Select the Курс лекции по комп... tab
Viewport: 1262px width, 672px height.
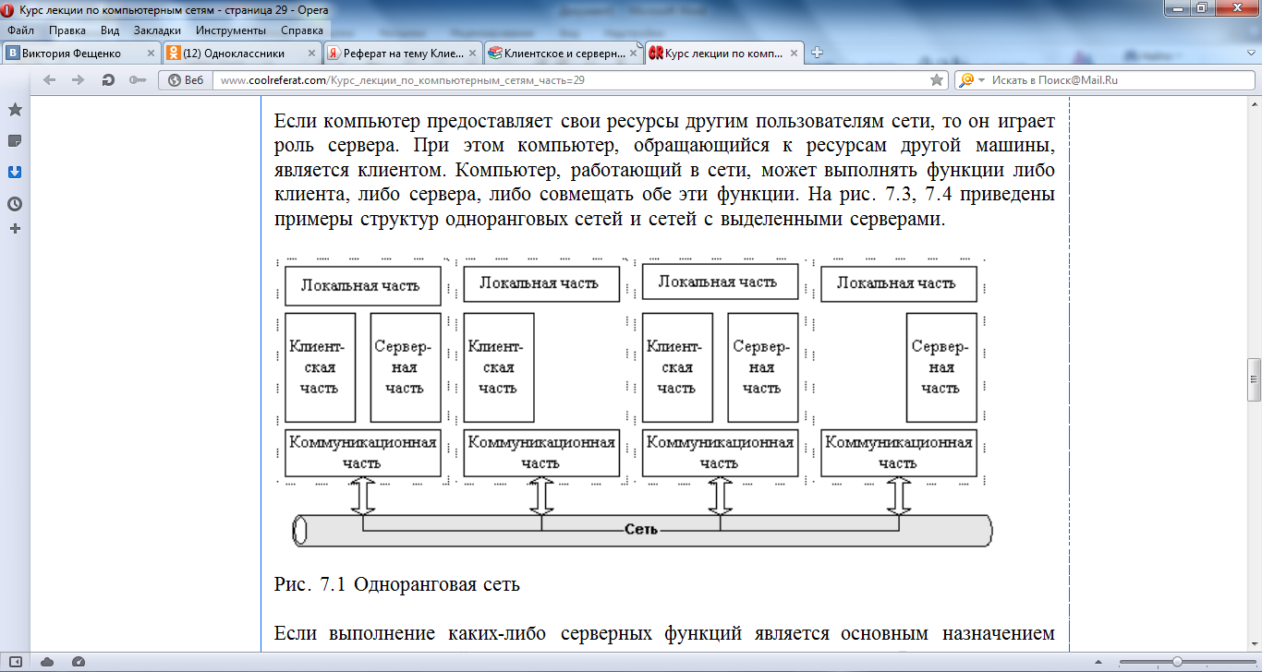[x=725, y=53]
